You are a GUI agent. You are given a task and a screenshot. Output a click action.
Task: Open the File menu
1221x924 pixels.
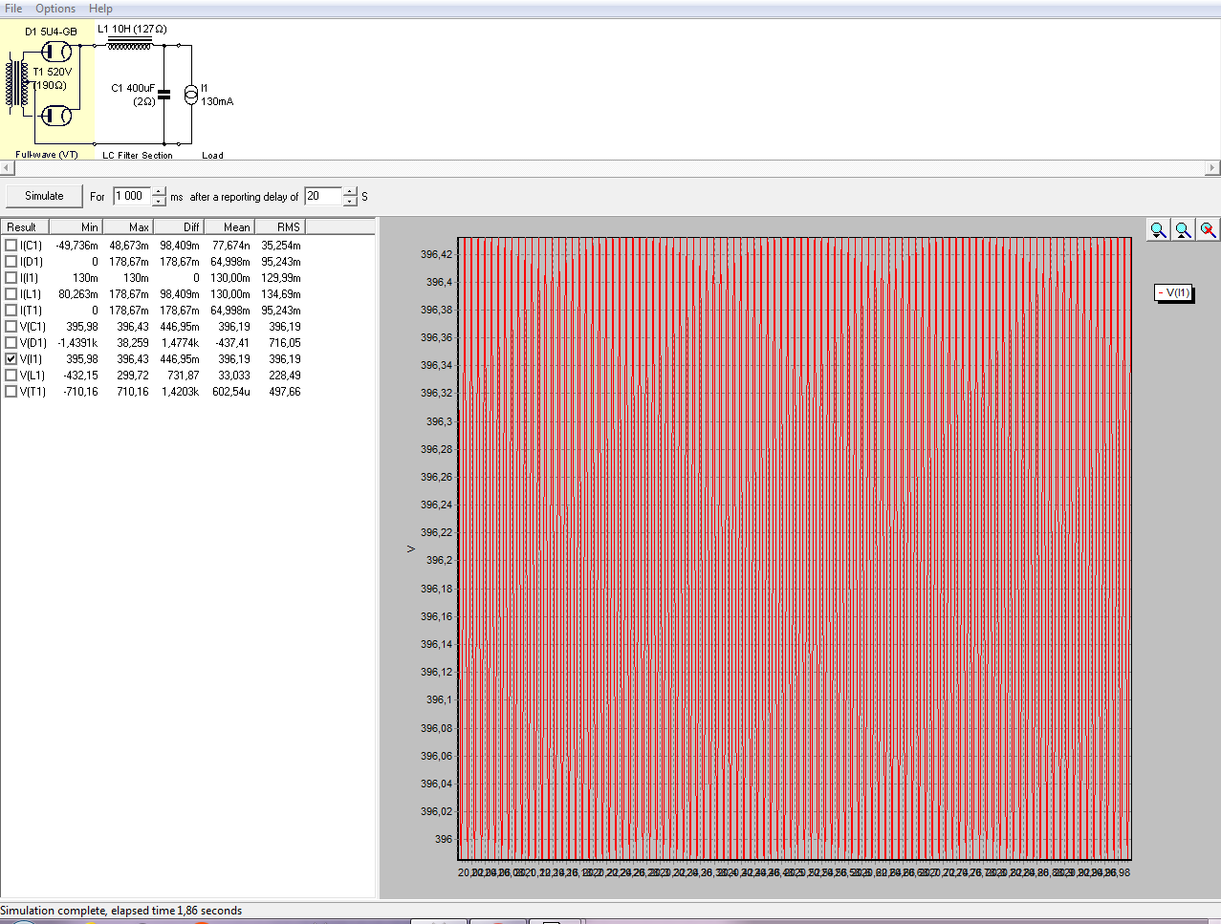click(13, 9)
